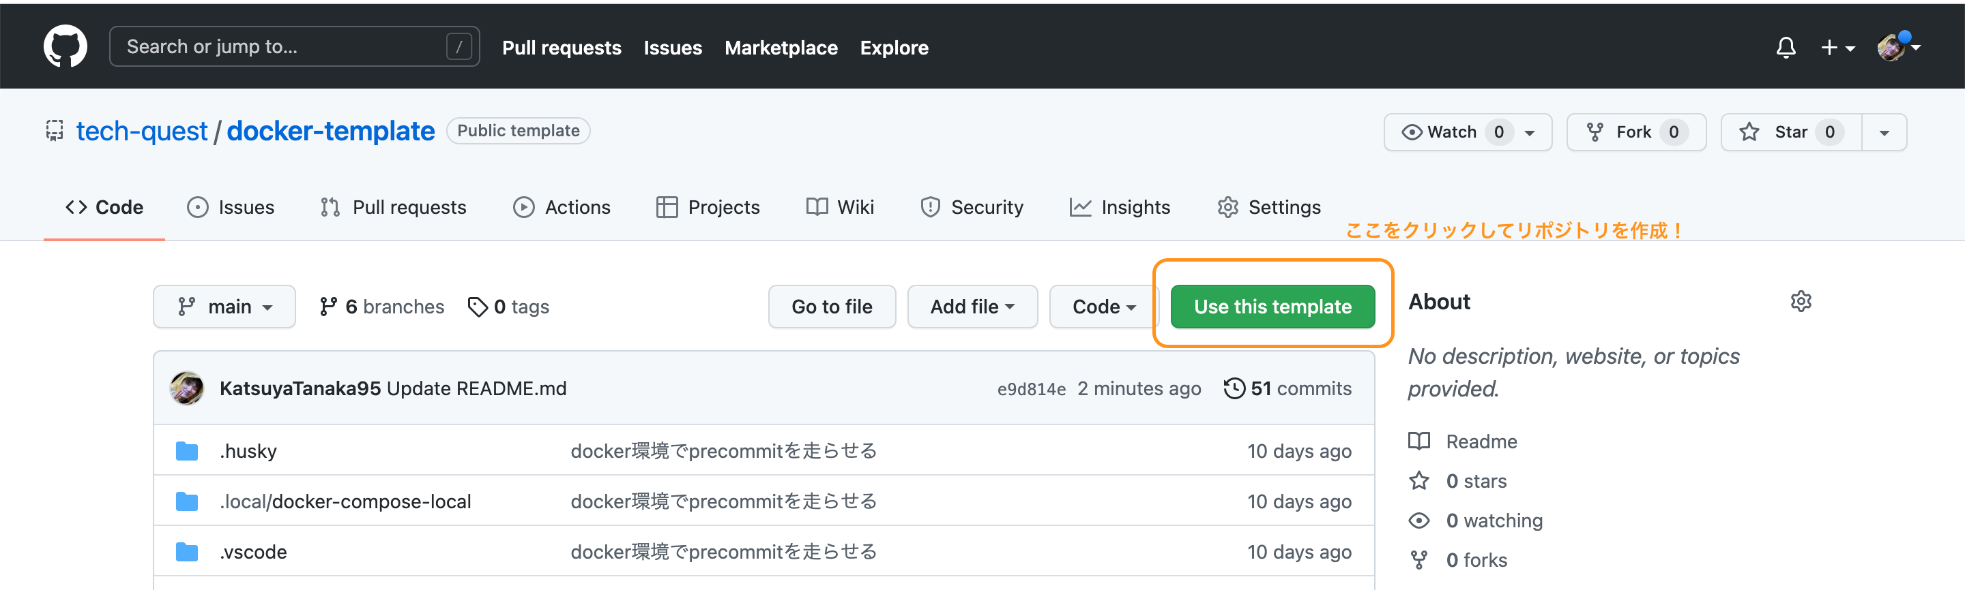Go to Pull requests in top nav
This screenshot has height=590, width=1965.
(x=562, y=47)
